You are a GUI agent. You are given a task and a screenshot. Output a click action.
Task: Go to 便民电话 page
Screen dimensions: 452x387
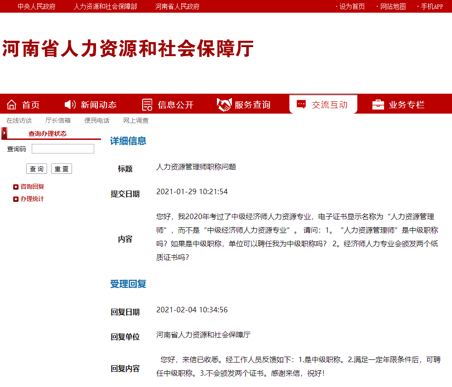[x=97, y=120]
